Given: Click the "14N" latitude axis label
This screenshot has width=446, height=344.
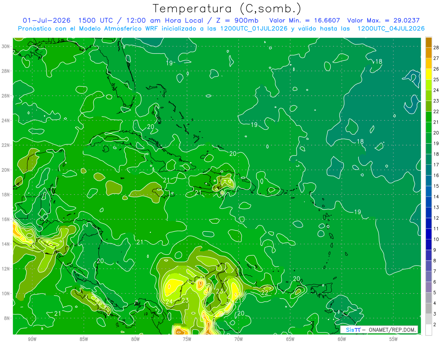Looking at the screenshot, I should click(6, 244).
